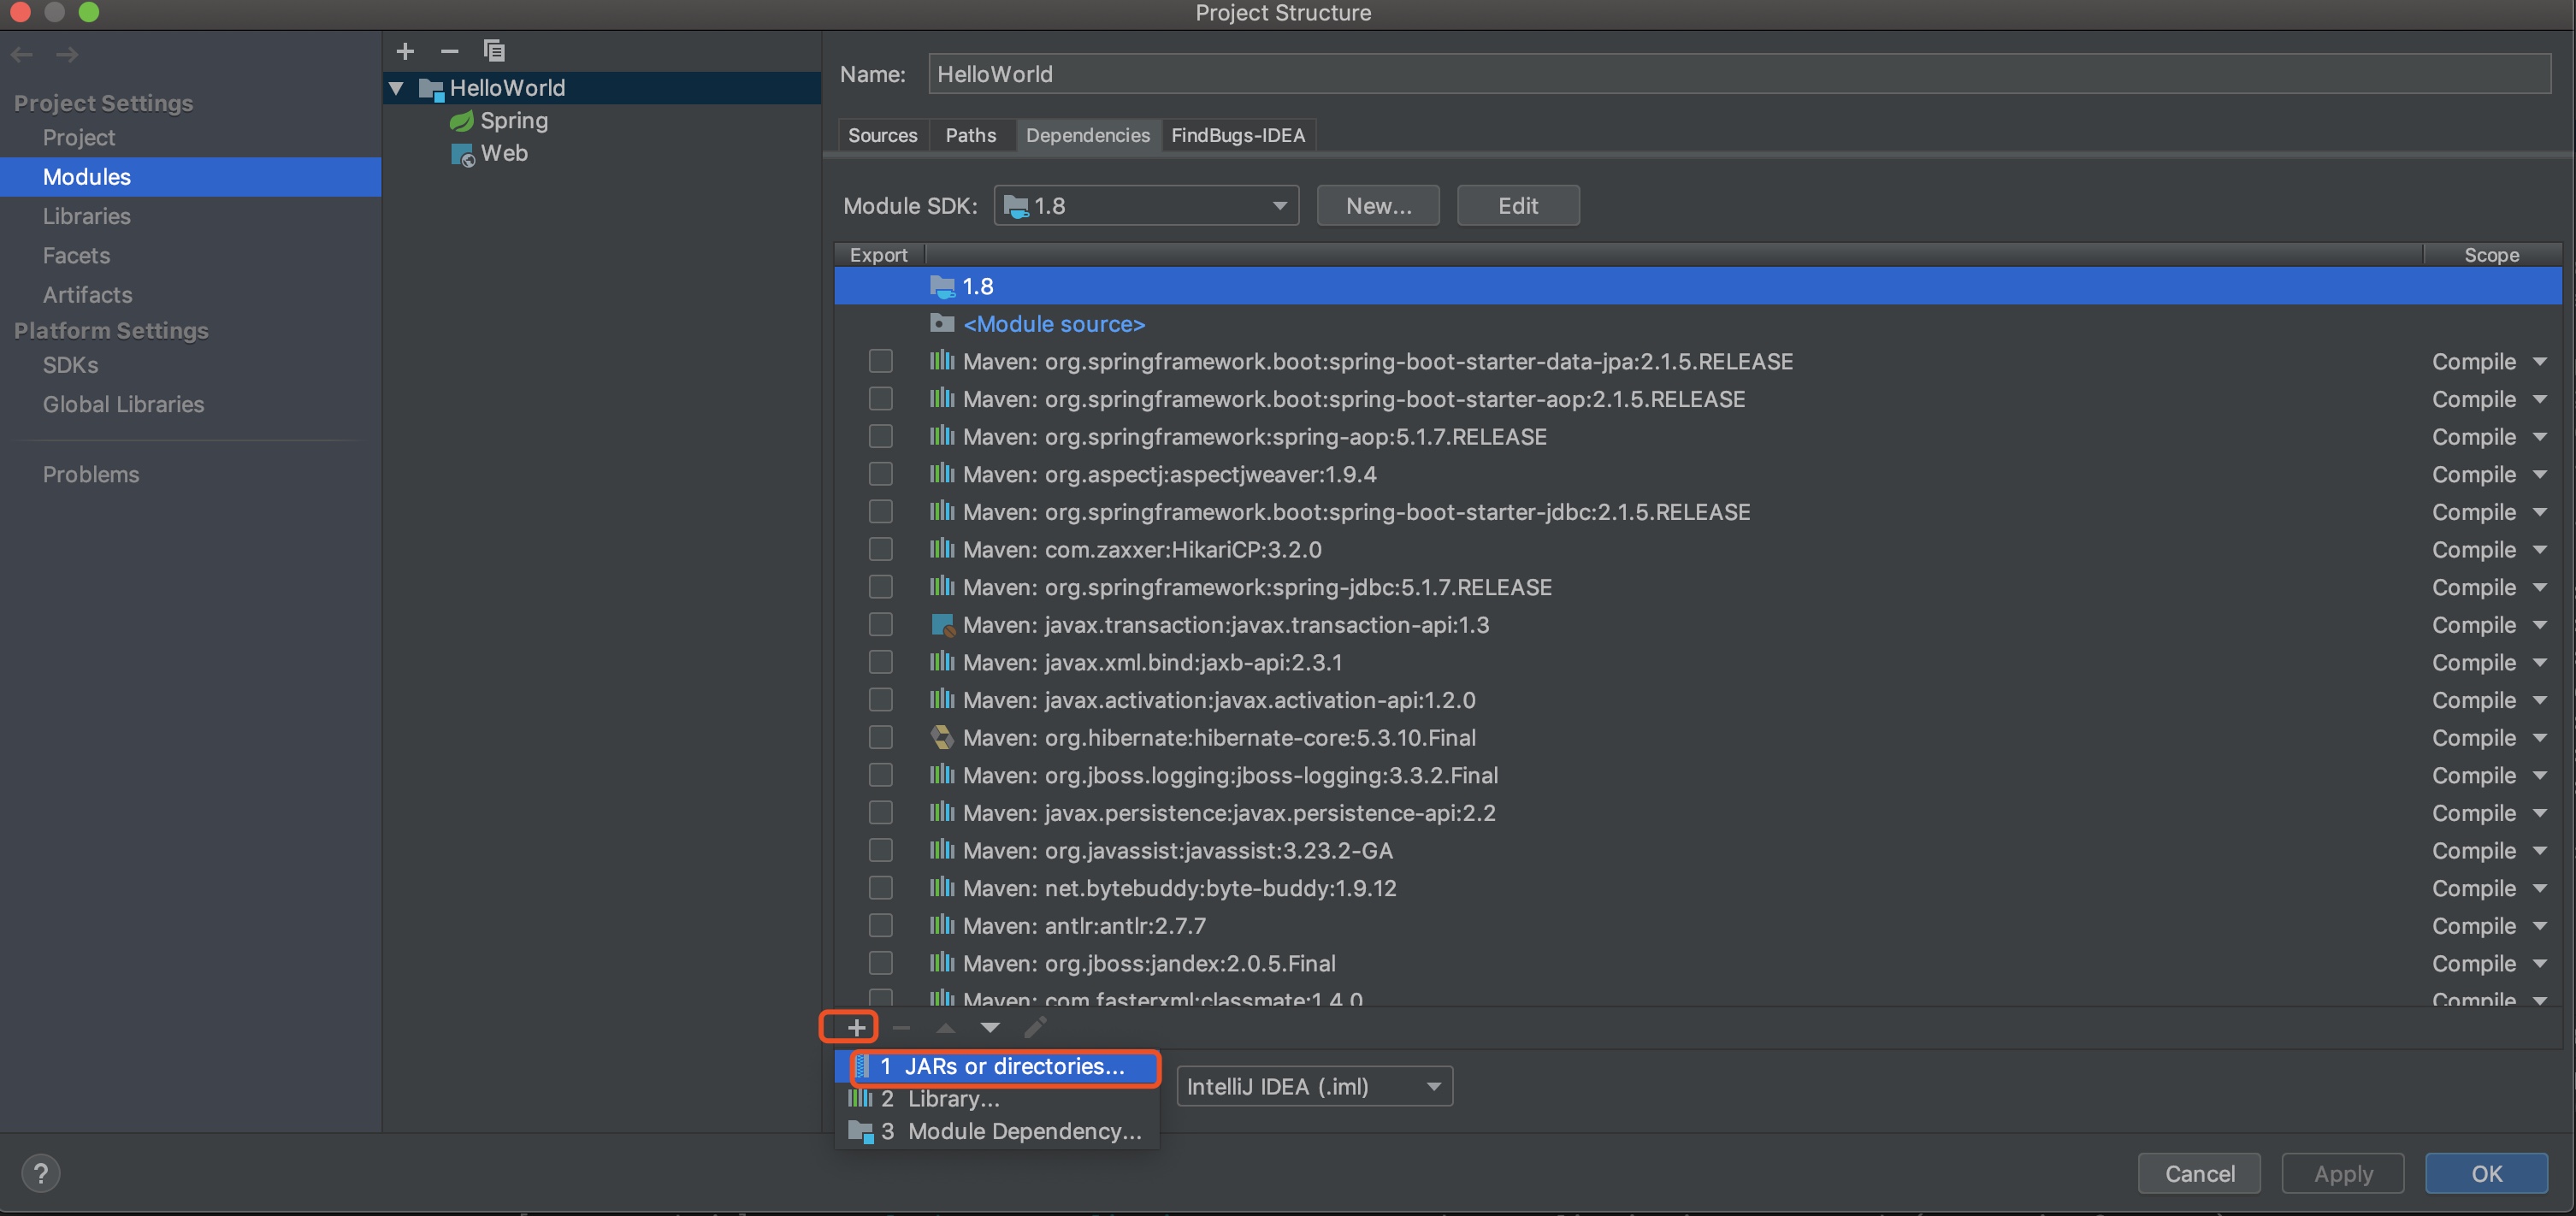
Task: Click hibernate-core library icon
Action: point(941,737)
